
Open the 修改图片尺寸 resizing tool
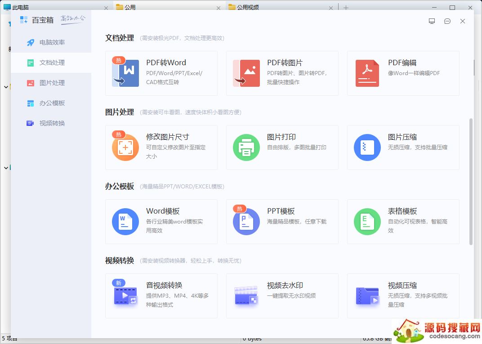click(x=161, y=147)
